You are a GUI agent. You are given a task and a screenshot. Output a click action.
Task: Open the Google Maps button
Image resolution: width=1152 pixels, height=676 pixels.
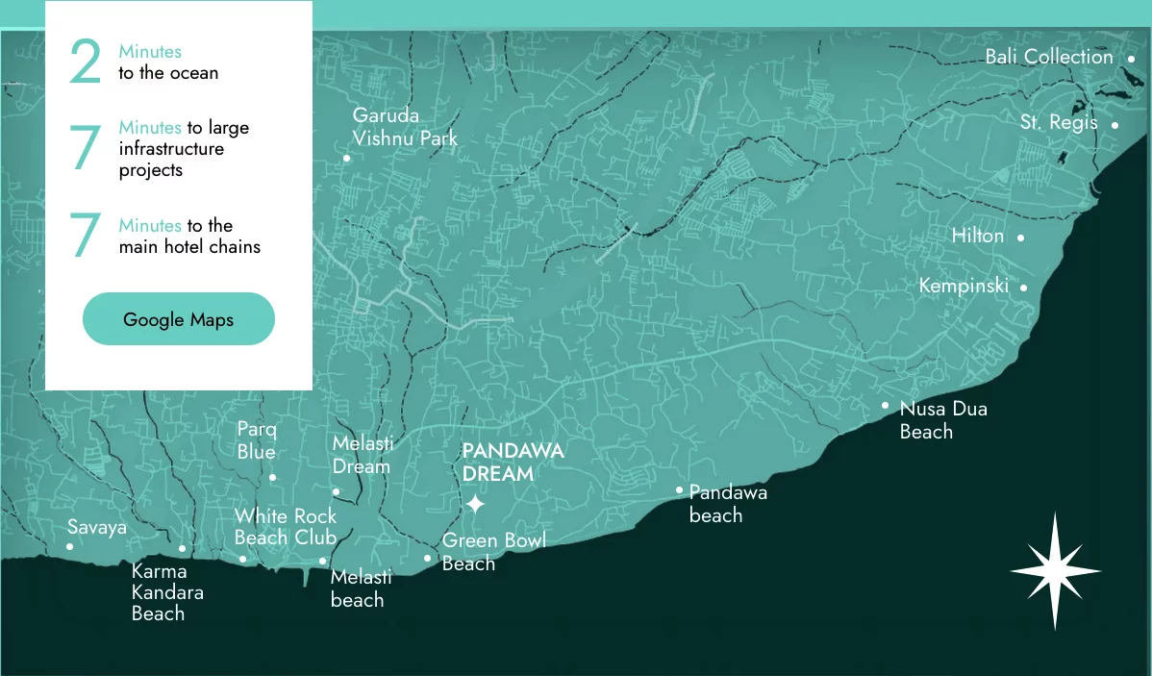tap(179, 319)
